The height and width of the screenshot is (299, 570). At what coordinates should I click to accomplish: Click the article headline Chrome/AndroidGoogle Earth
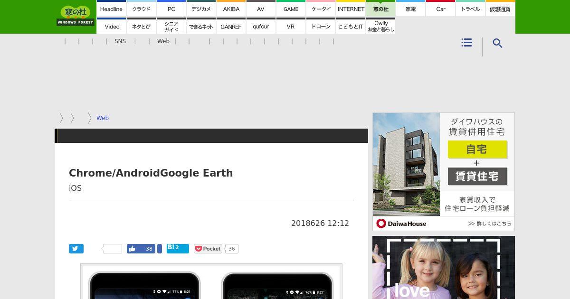click(x=151, y=173)
